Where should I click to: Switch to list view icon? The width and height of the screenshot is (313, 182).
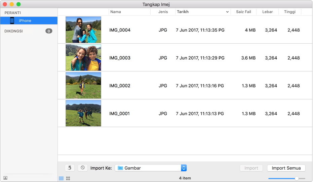coord(61,178)
